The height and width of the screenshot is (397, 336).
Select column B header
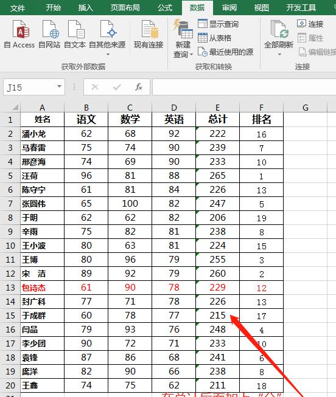(86, 108)
